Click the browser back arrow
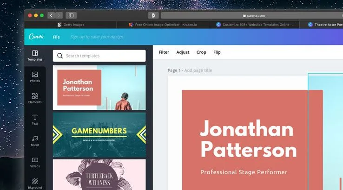The width and height of the screenshot is (343, 190). pos(51,15)
